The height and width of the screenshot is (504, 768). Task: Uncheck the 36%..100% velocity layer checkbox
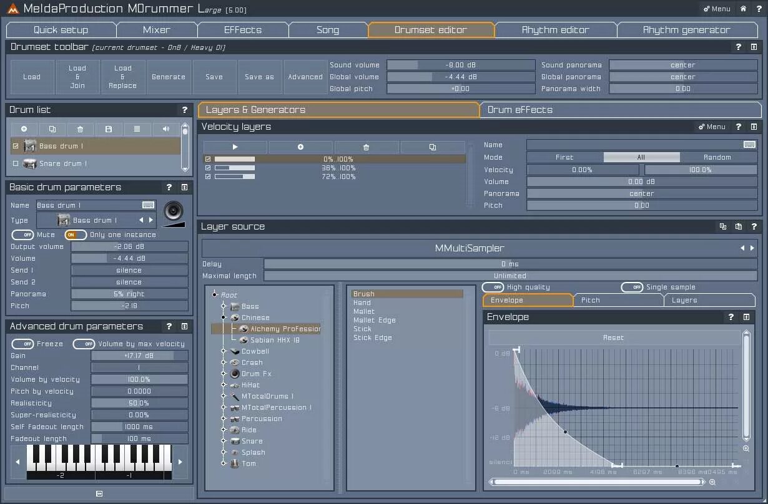click(x=208, y=168)
